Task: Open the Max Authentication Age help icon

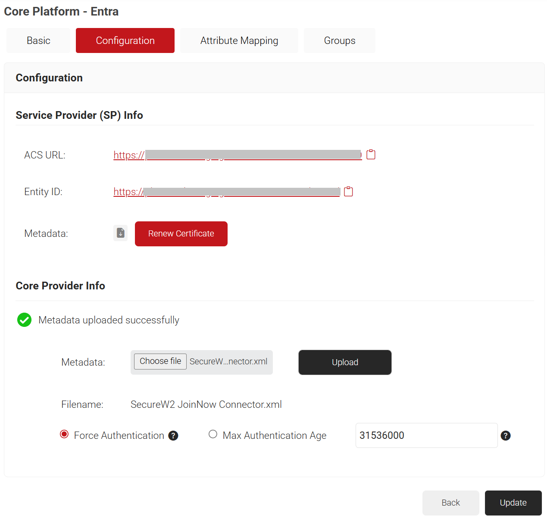Action: tap(506, 436)
